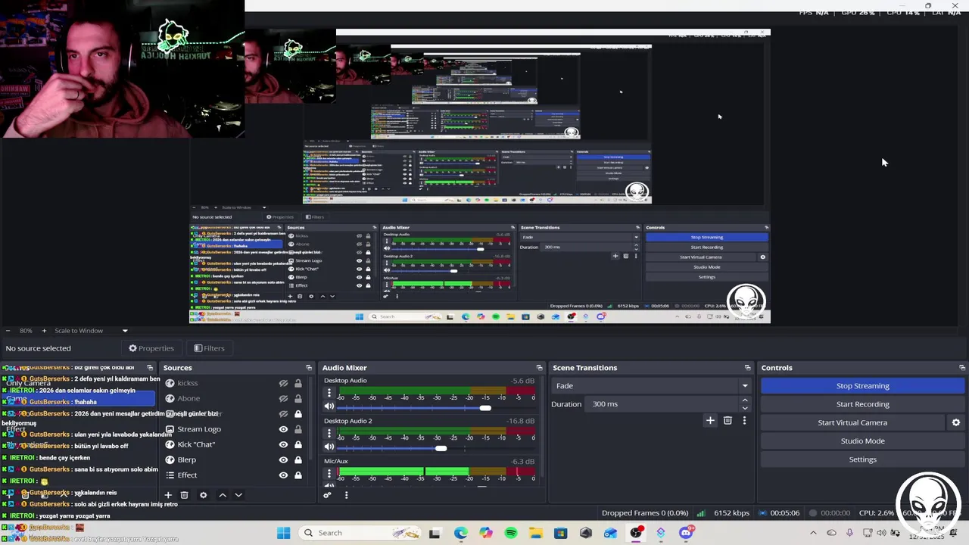Viewport: 969px width, 545px height.
Task: Move the source down with the down arrow
Action: [238, 495]
